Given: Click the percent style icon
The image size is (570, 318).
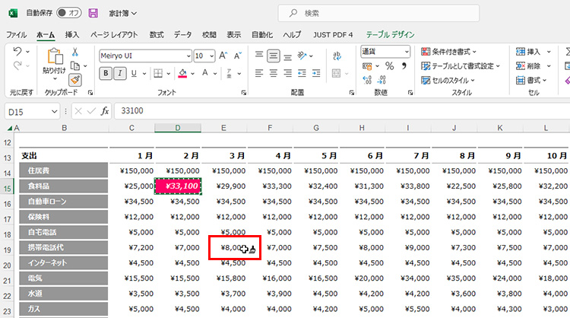Looking at the screenshot, I should pos(389,66).
